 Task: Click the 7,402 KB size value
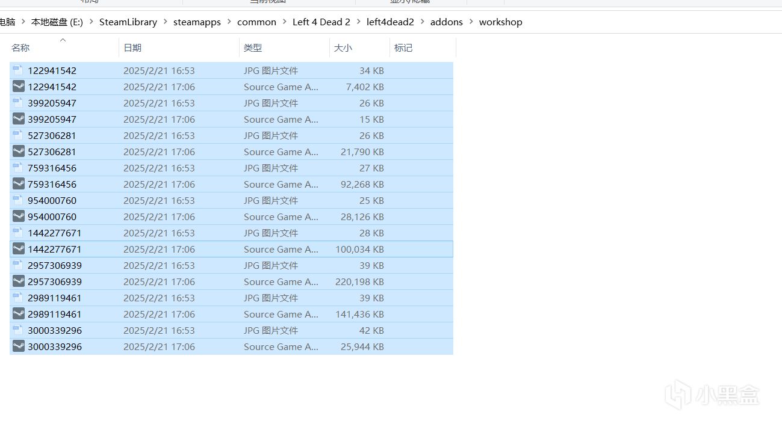tap(365, 87)
